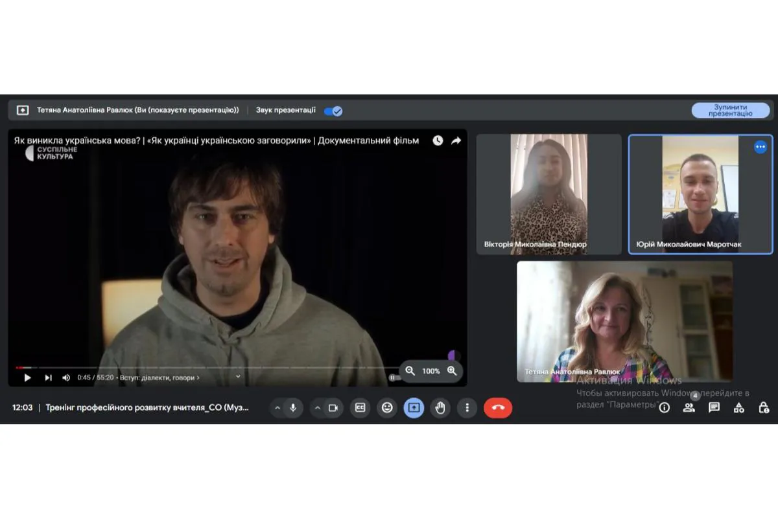The image size is (778, 518).
Task: Turn off the camera
Action: pos(333,408)
